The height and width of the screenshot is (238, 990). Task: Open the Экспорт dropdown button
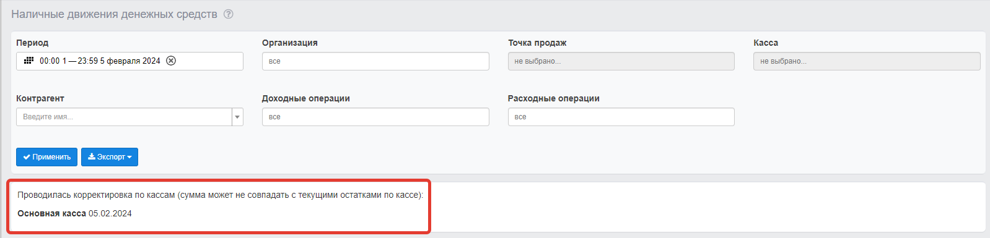coord(110,157)
